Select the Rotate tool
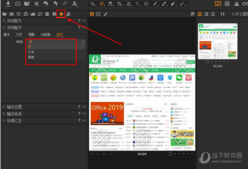 click(x=129, y=4)
